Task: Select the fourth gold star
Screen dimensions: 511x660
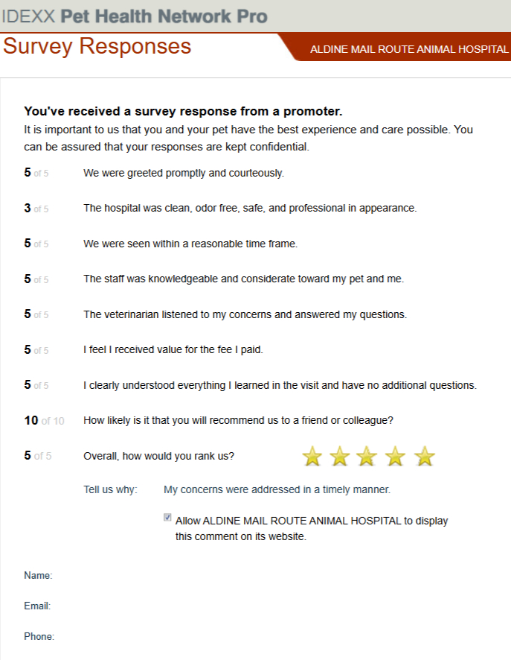Action: click(x=396, y=456)
